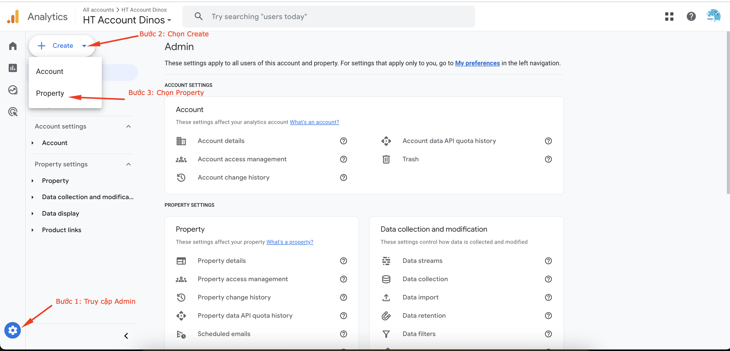Screen dimensions: 730x351
Task: Show help for Account access management
Action: tap(343, 159)
